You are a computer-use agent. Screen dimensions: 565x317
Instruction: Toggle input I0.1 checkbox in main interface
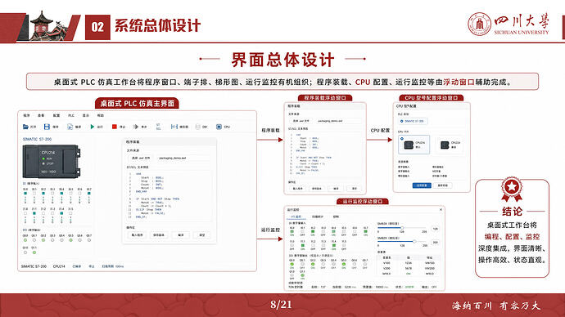pyautogui.click(x=34, y=194)
